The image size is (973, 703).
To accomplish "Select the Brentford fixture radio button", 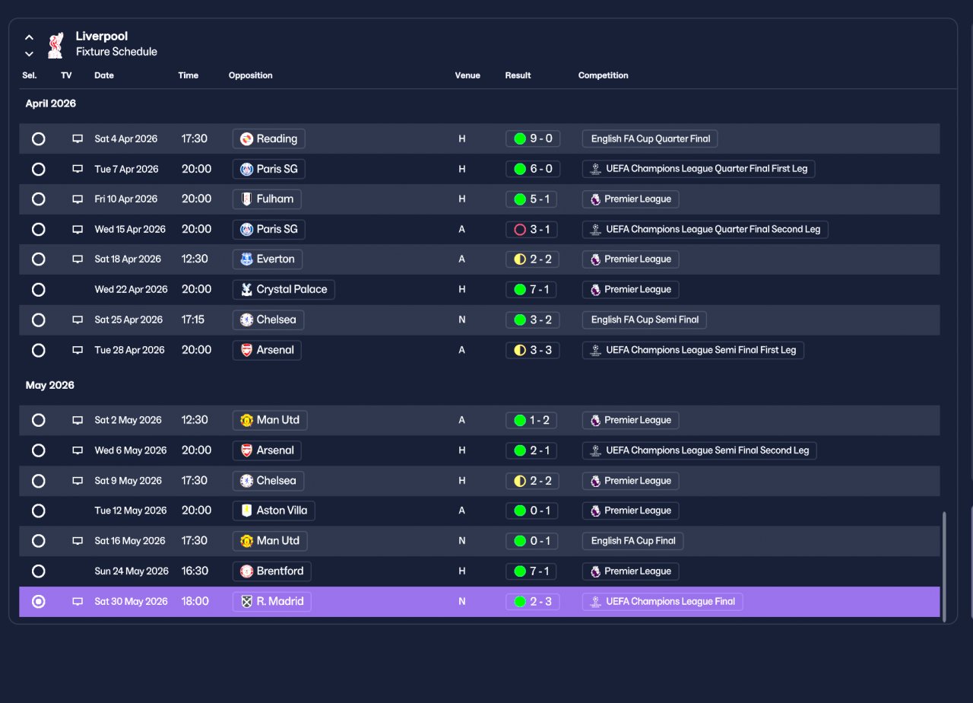I will (x=38, y=571).
